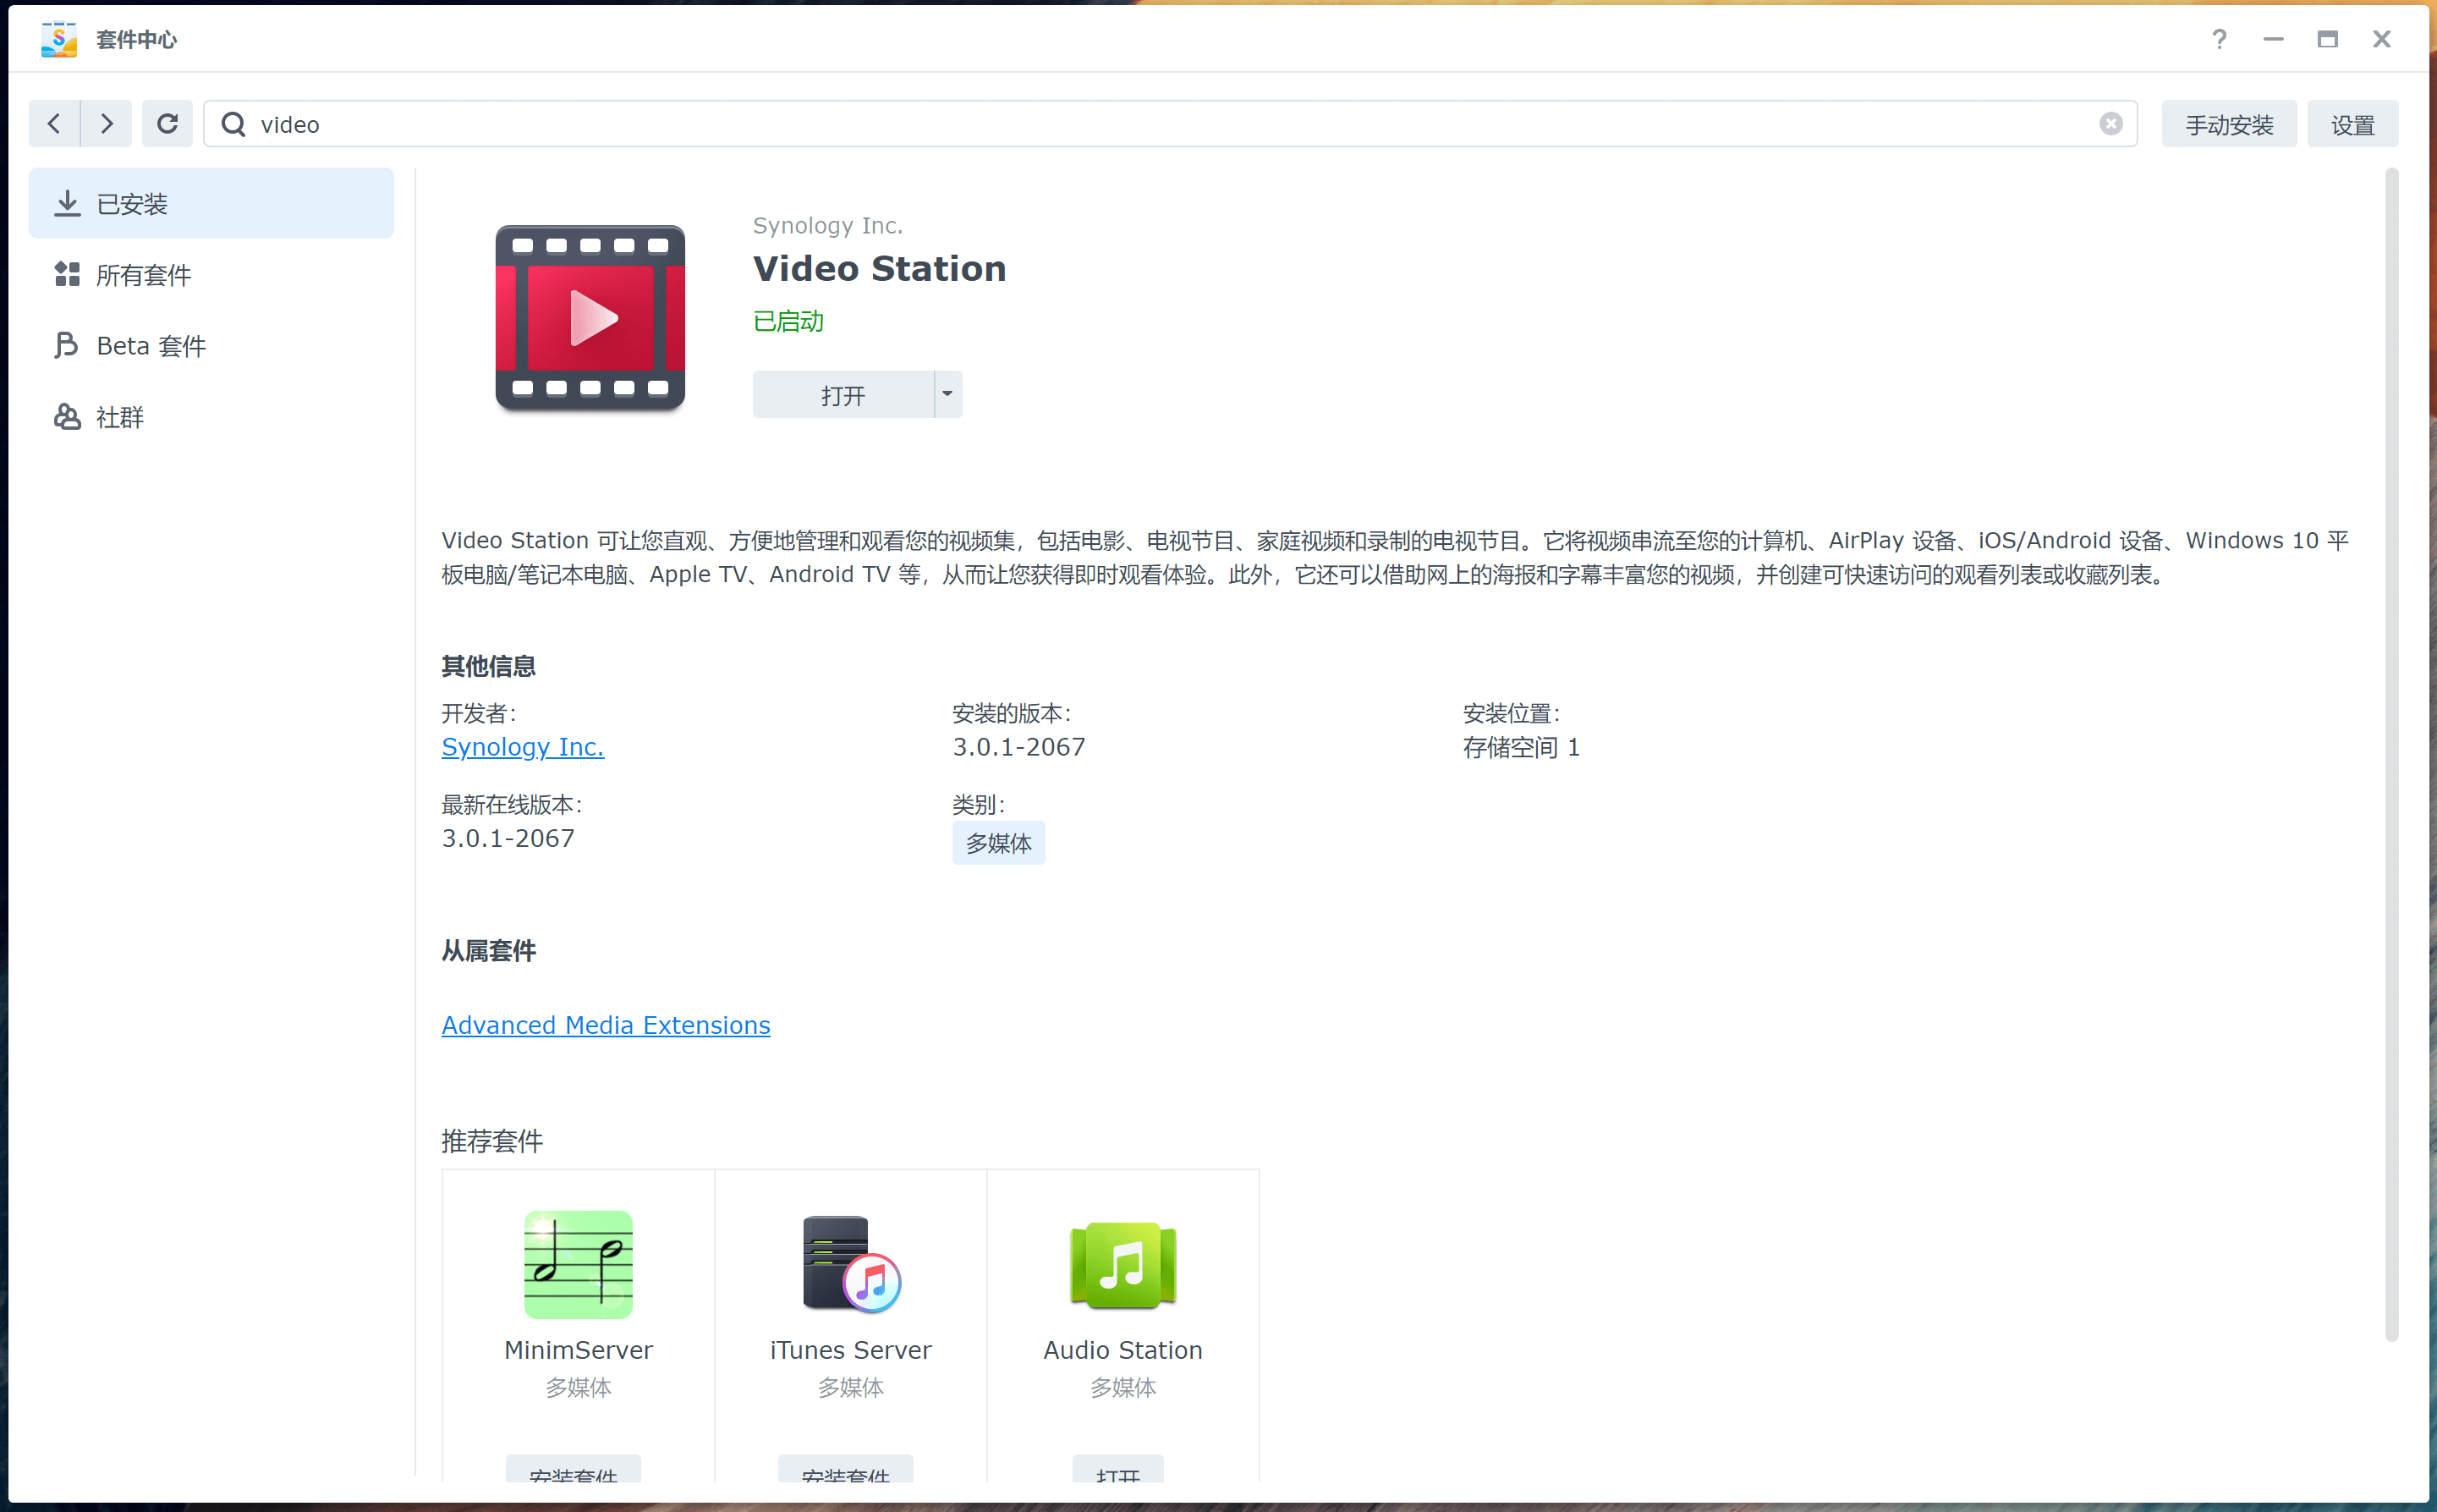Viewport: 2437px width, 1512px height.
Task: Click the Audio Station package name
Action: coord(1122,1350)
